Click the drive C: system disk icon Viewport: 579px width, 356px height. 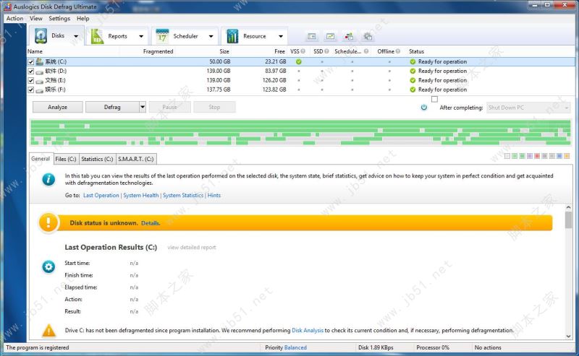[40, 61]
